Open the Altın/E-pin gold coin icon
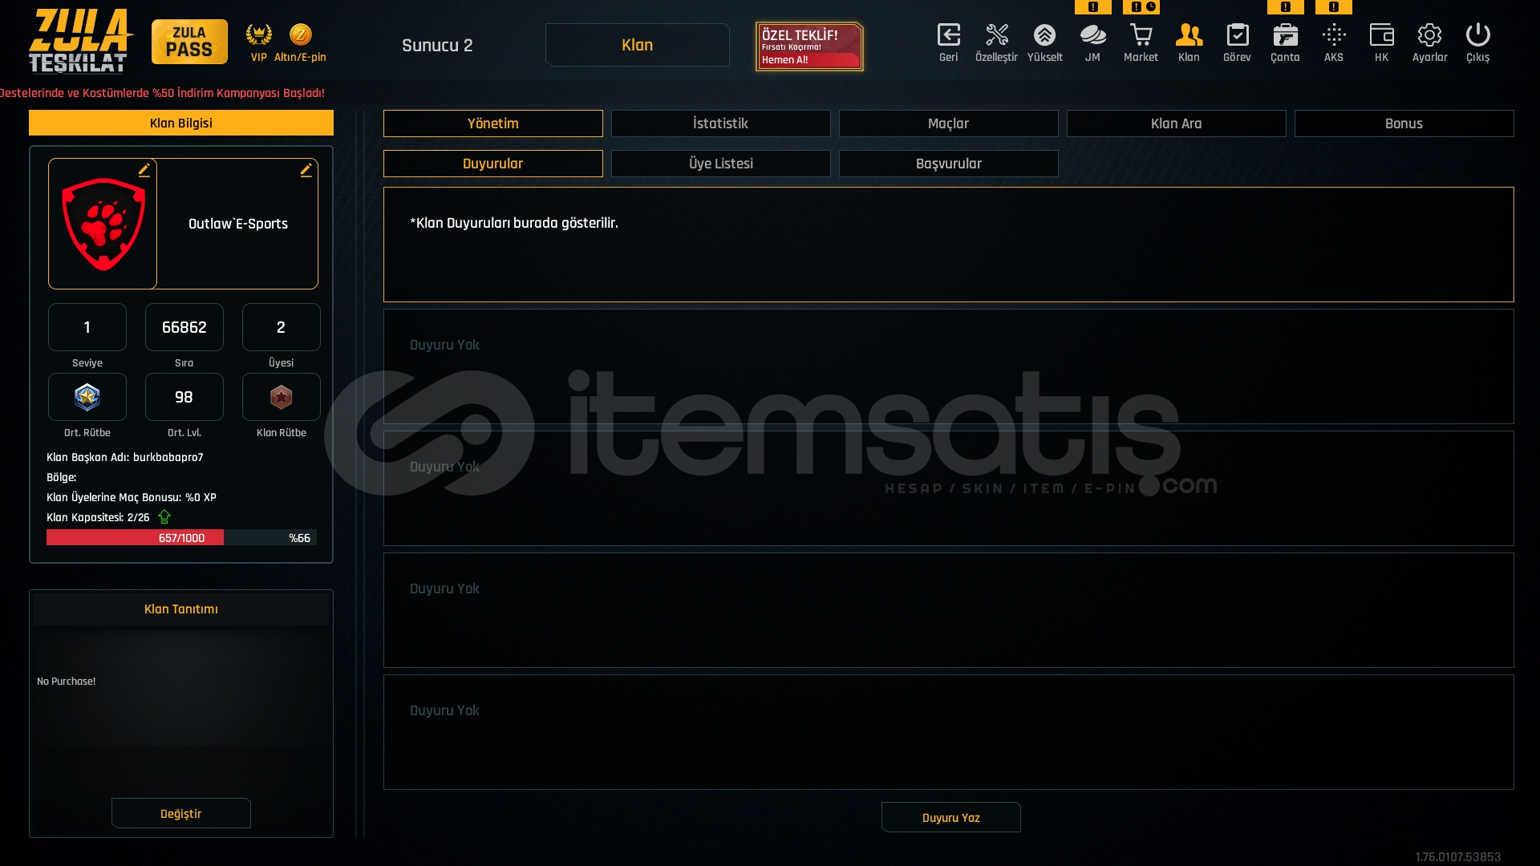Image resolution: width=1540 pixels, height=866 pixels. 300,34
